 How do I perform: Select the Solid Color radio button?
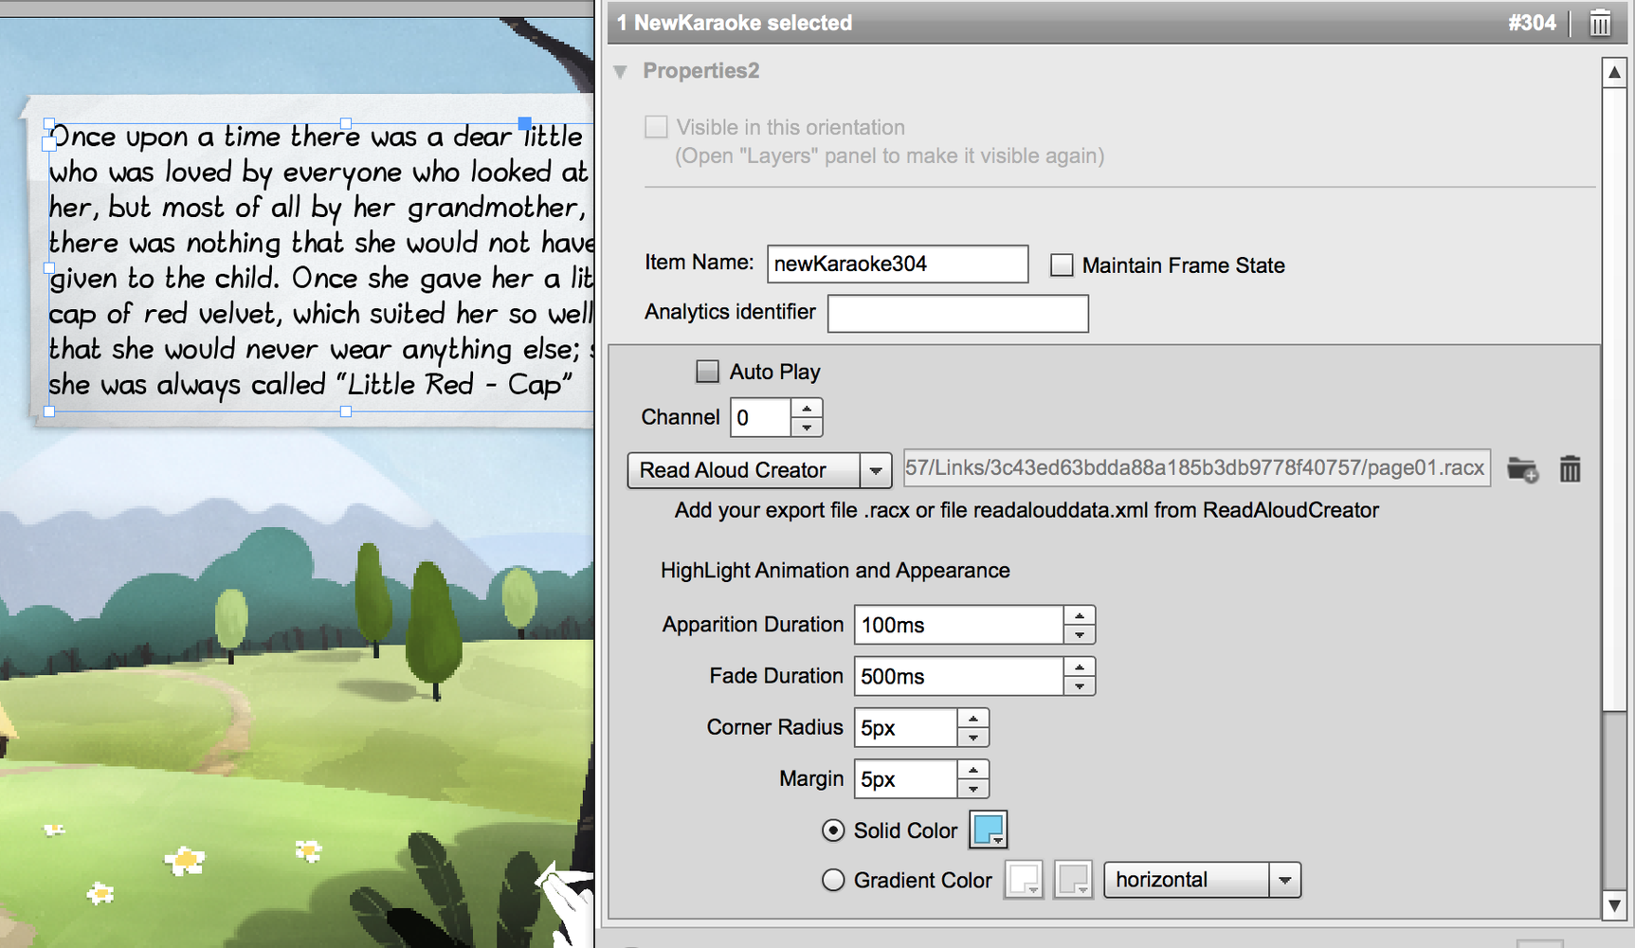[833, 830]
